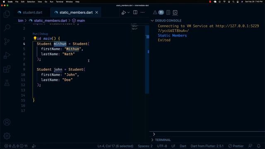
Task: Click Ln 4, Col 17 status entry
Action: click(x=116, y=146)
